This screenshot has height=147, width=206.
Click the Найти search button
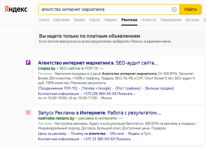point(191,9)
